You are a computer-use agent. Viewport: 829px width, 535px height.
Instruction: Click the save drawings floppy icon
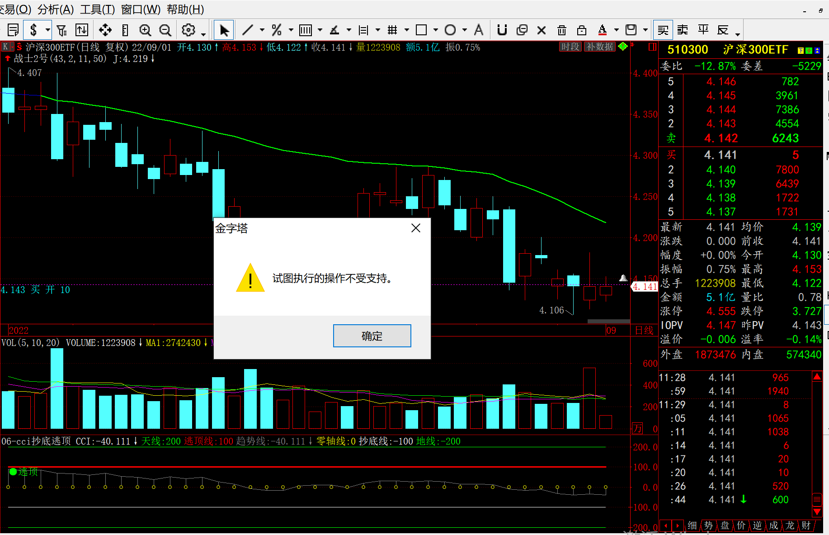tap(631, 30)
